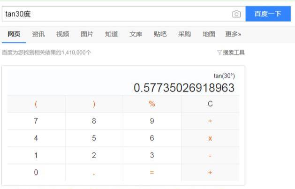Image resolution: width=295 pixels, height=189 pixels.
Task: Expand the 更多» menu
Action: pos(233,34)
